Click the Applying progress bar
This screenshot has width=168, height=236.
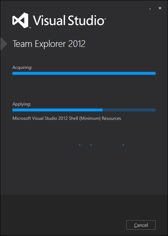84,110
